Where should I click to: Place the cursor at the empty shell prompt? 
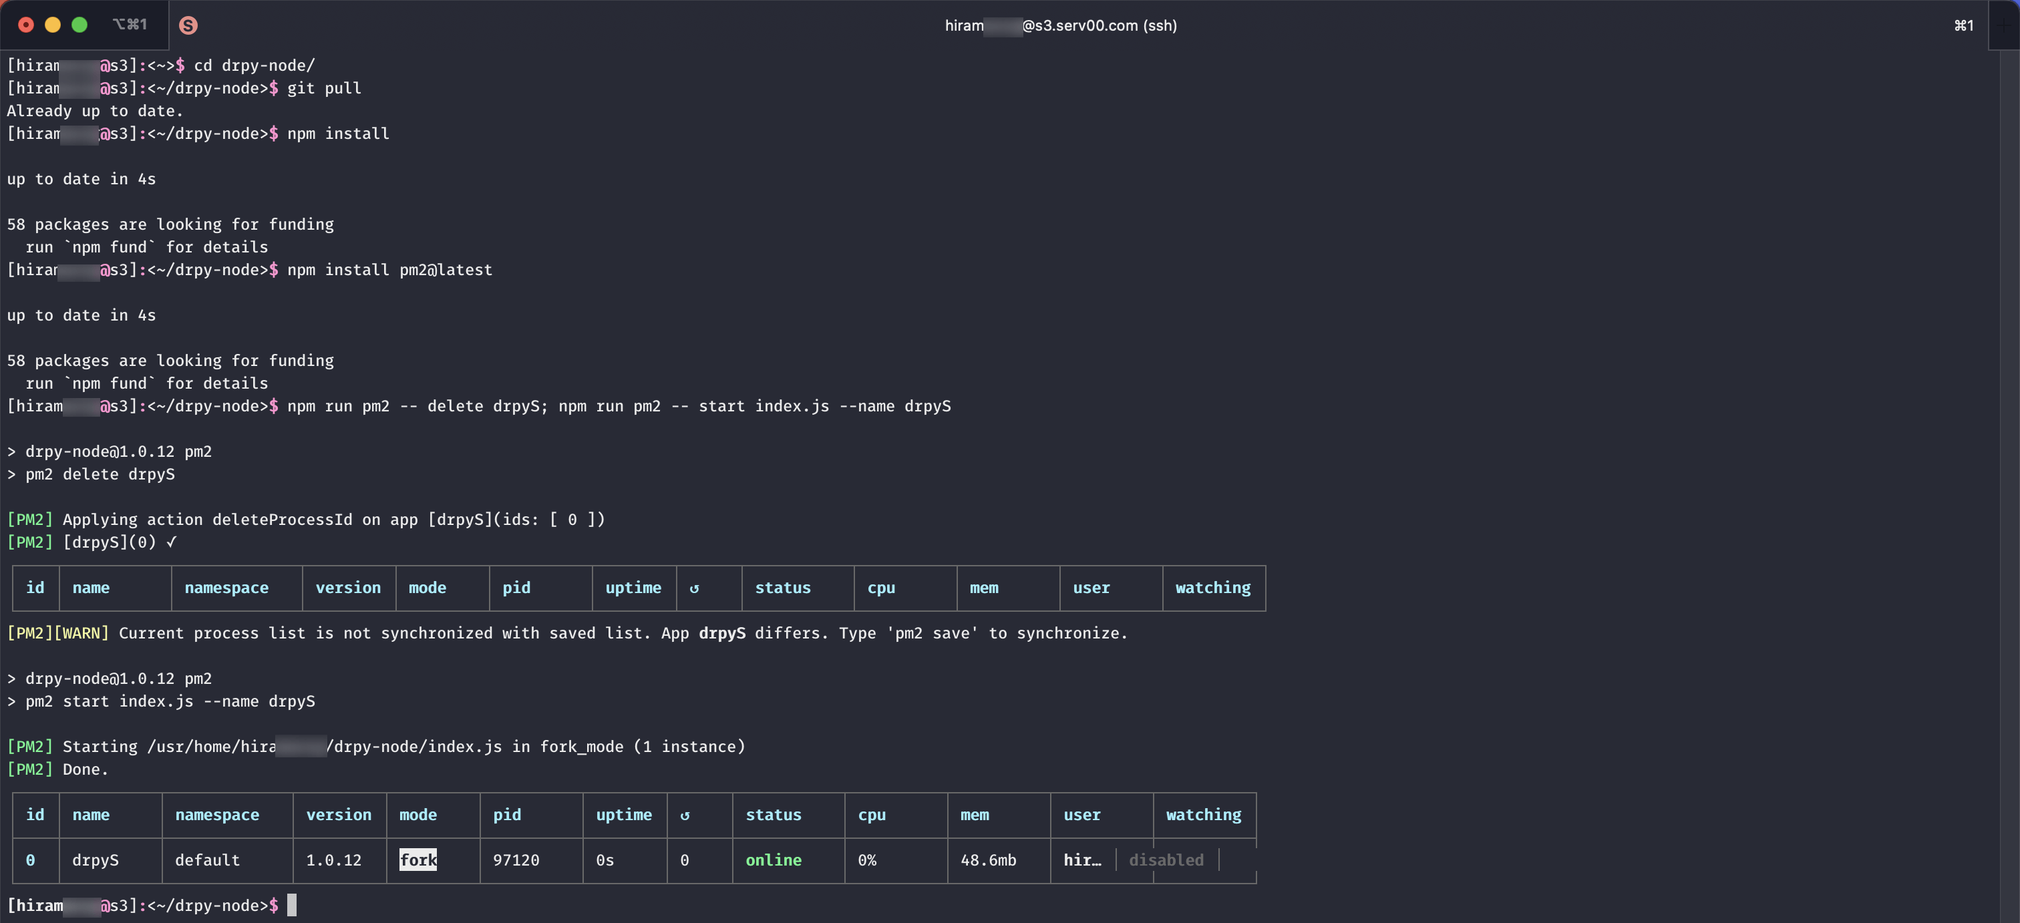pos(293,905)
